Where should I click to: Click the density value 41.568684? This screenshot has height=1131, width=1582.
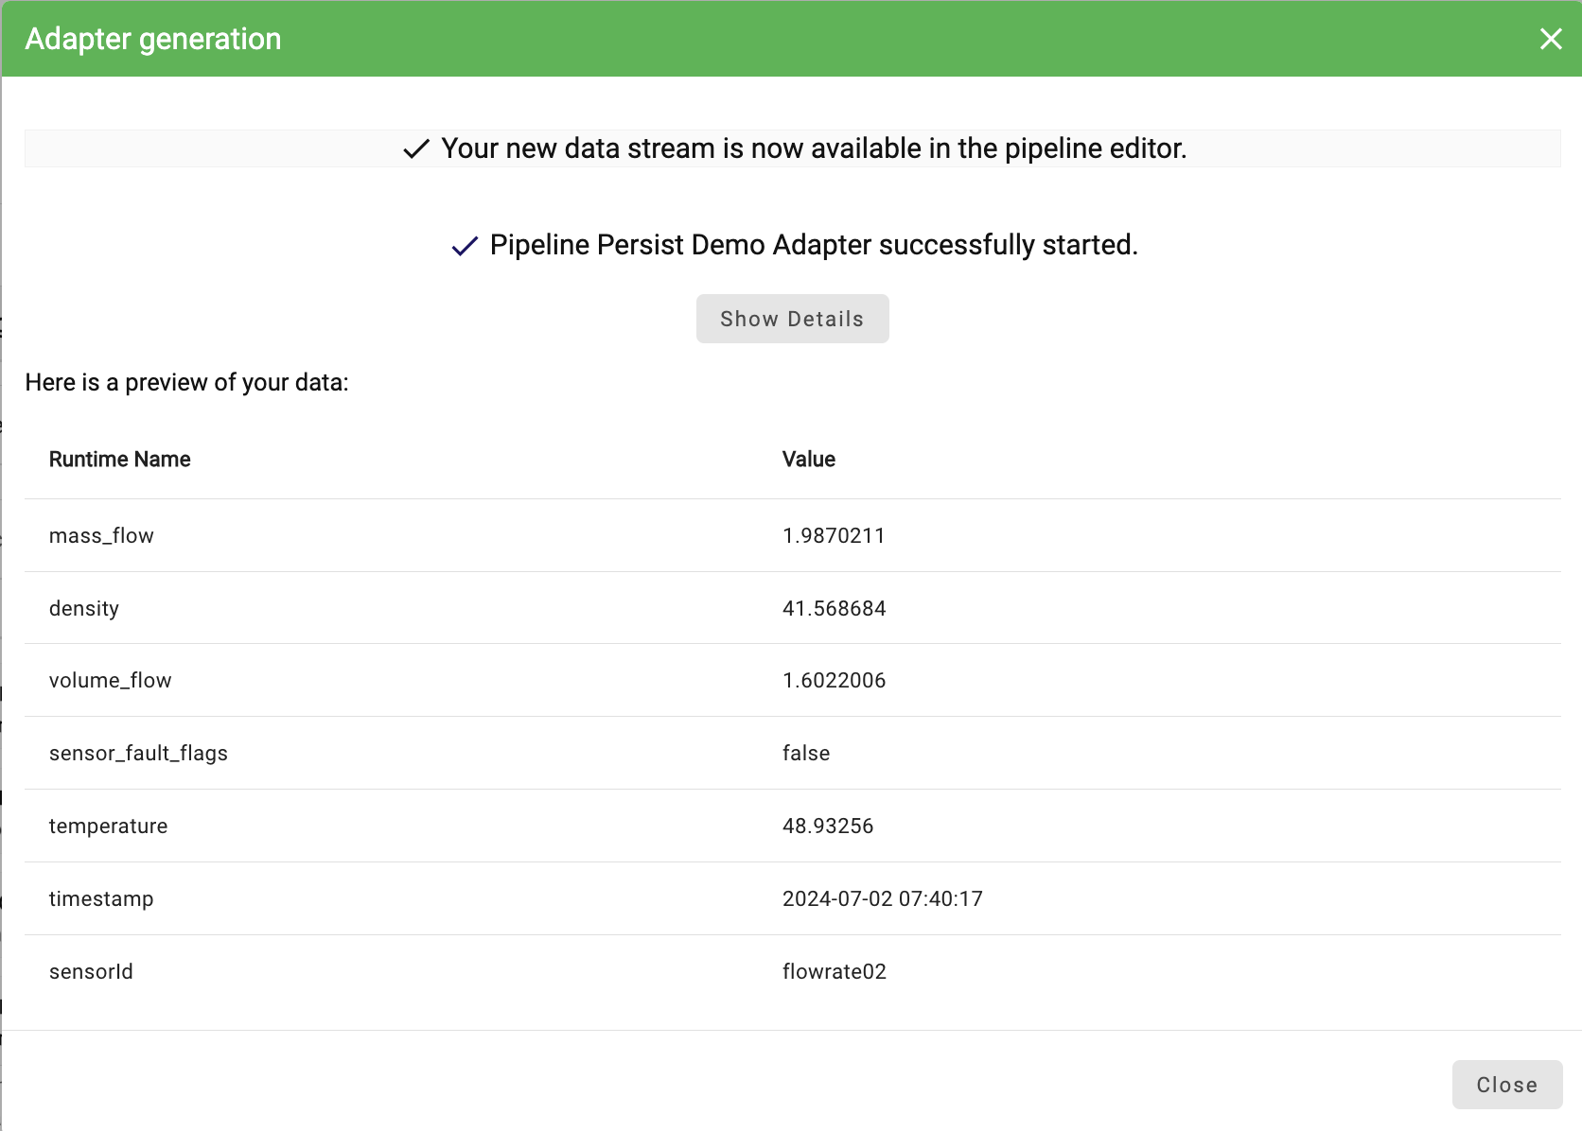pos(835,609)
